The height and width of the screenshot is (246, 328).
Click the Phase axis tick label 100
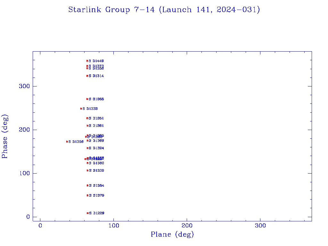pyautogui.click(x=24, y=173)
